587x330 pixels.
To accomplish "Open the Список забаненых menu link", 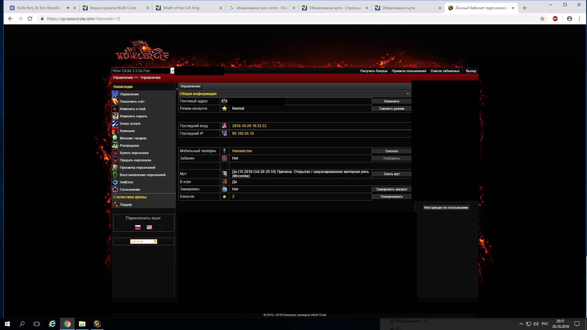I will pyautogui.click(x=445, y=71).
